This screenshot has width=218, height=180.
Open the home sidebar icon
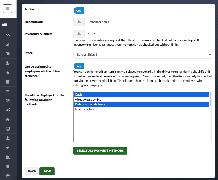tap(8, 119)
